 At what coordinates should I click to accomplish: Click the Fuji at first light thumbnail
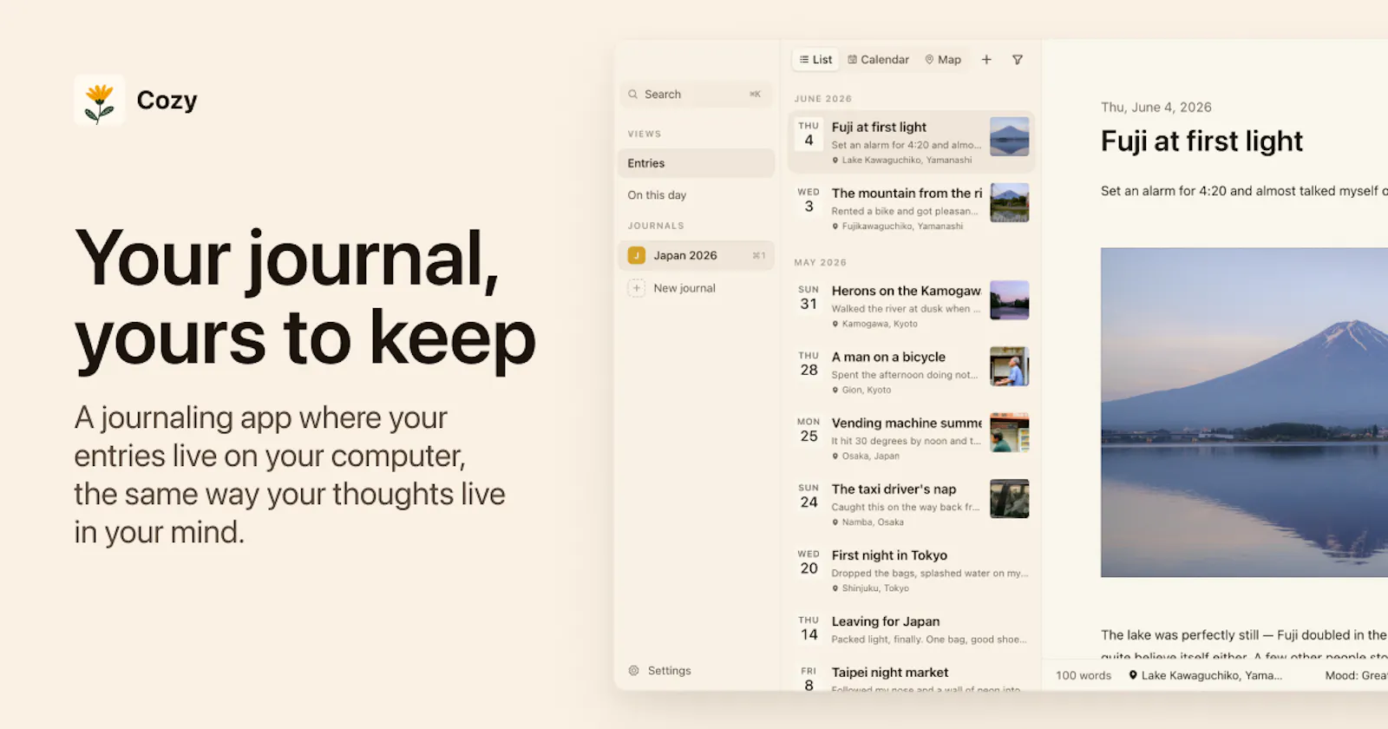click(x=1010, y=136)
